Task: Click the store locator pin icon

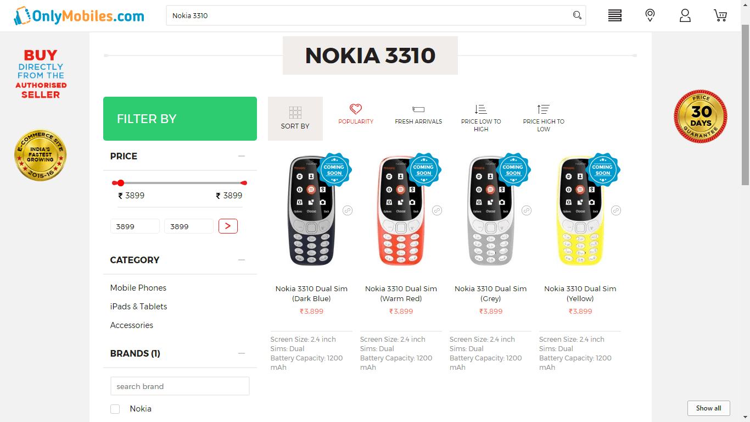Action: pos(650,15)
